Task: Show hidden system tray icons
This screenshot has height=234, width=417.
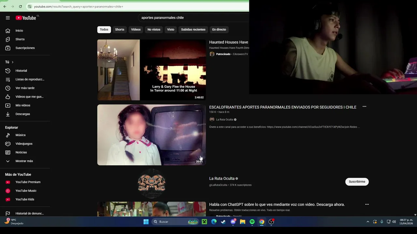Action: tap(368, 222)
